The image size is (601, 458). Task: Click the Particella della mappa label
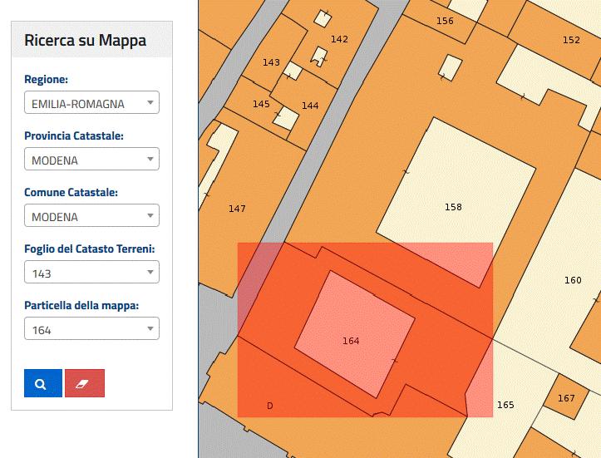[81, 305]
